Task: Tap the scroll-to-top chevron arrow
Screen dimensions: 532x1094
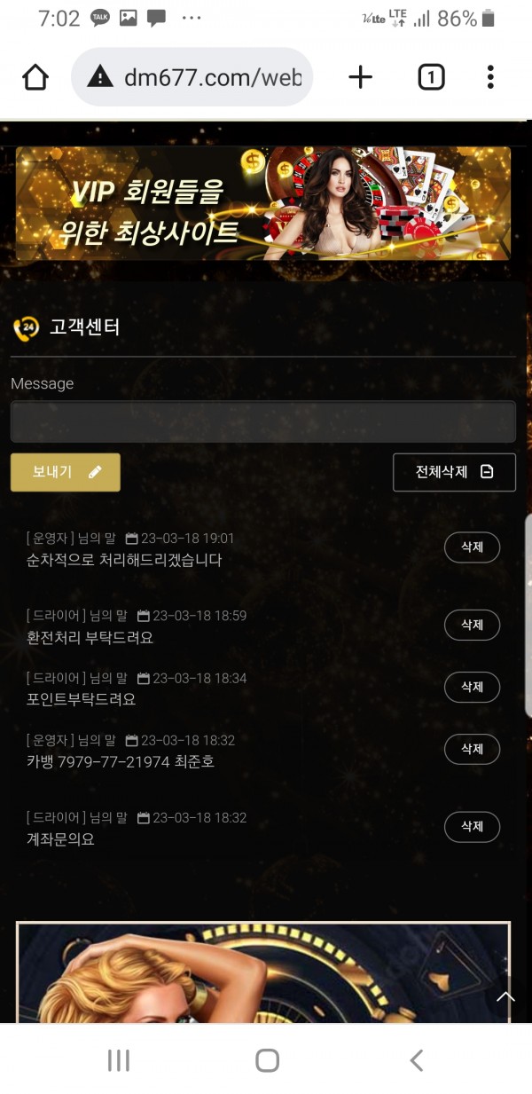Action: (505, 997)
